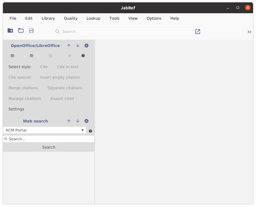256x207 pixels.
Task: Open the View menu
Action: (x=133, y=18)
